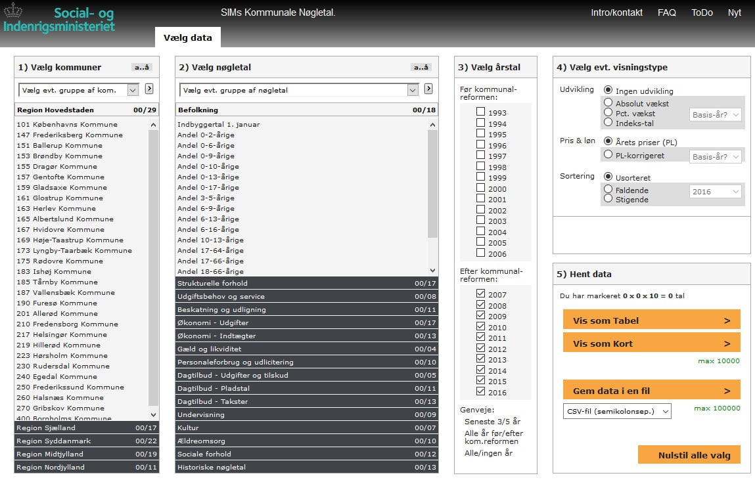
Task: Expand the Region Sjælland section
Action: [x=86, y=428]
